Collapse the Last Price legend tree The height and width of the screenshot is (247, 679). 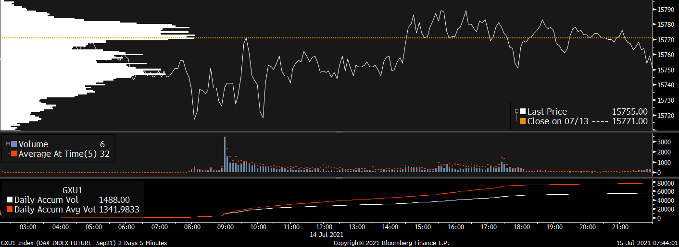point(516,111)
